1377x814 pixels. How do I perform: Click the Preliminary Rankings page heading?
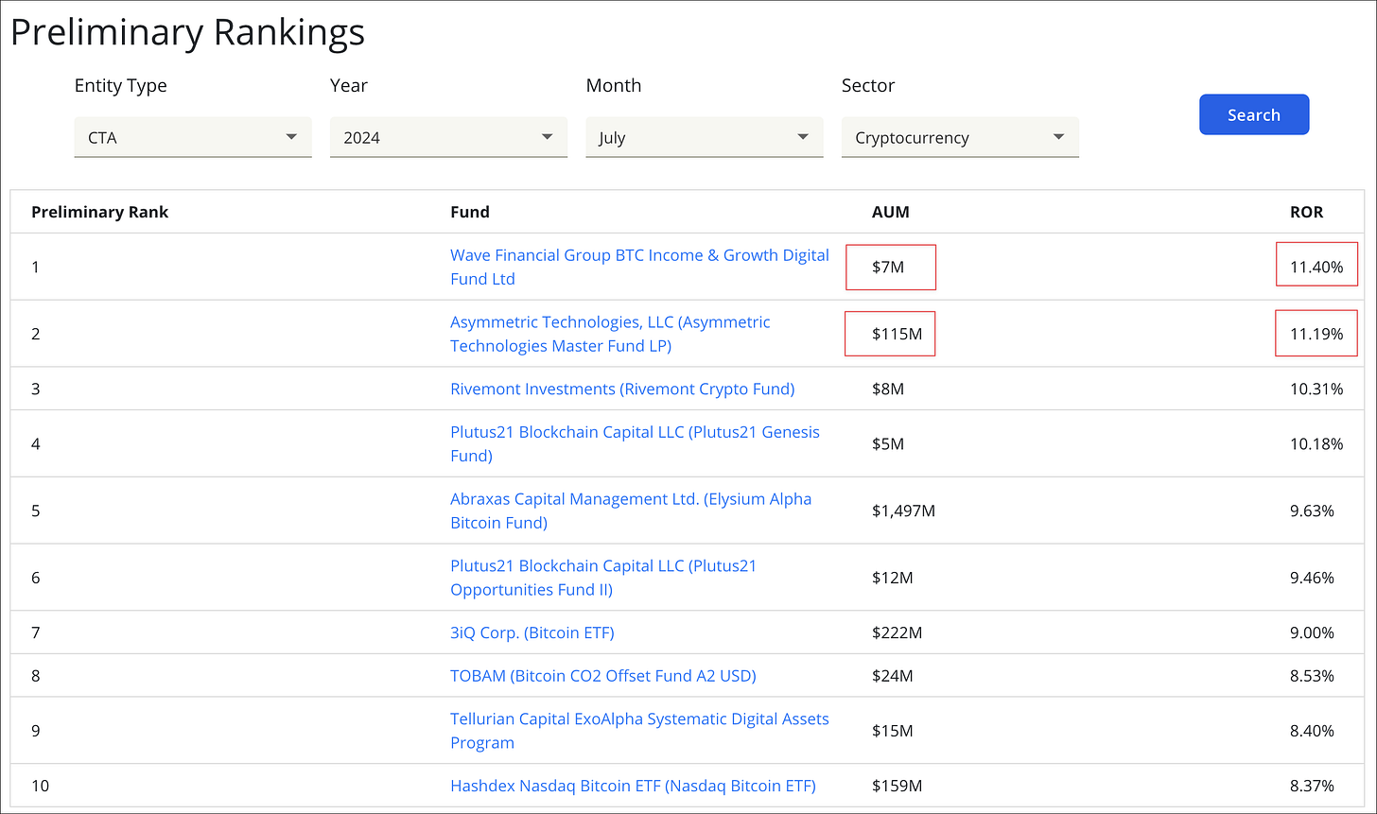pos(187,32)
